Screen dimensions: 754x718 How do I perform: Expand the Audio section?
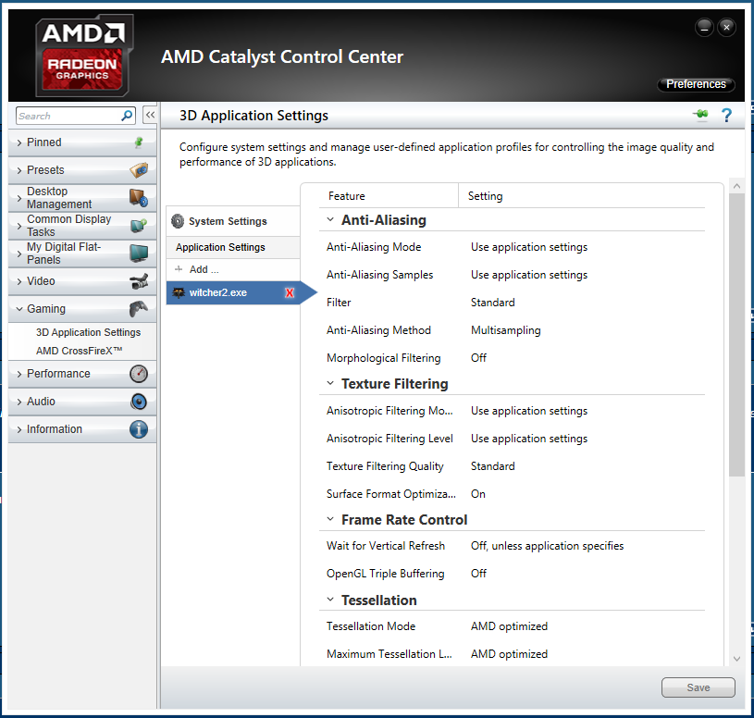click(19, 402)
